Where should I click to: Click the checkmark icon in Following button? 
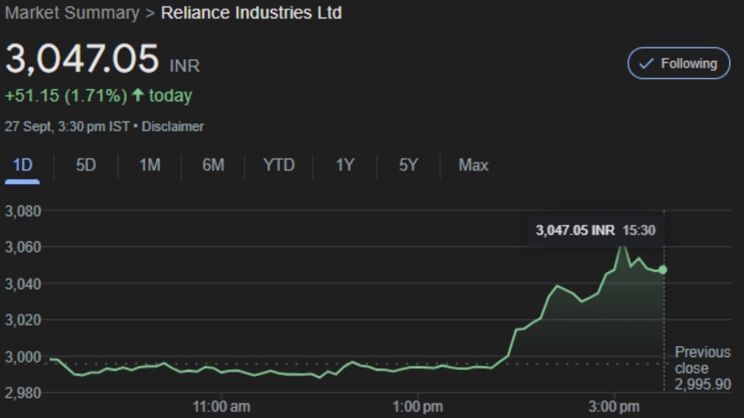[x=646, y=64]
